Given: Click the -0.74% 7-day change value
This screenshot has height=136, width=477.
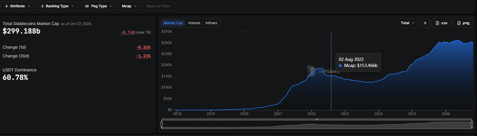Looking at the screenshot, I should click(128, 32).
